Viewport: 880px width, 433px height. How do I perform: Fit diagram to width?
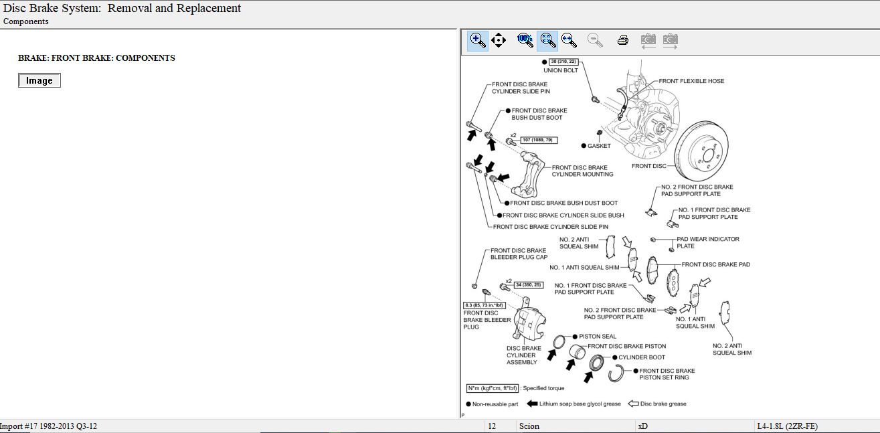pos(569,40)
